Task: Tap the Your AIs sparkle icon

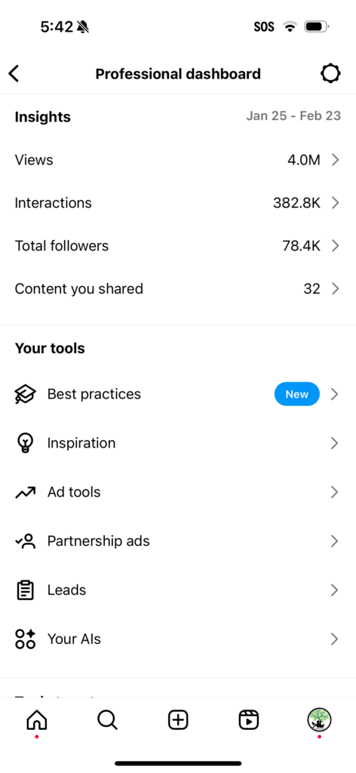Action: [x=25, y=639]
